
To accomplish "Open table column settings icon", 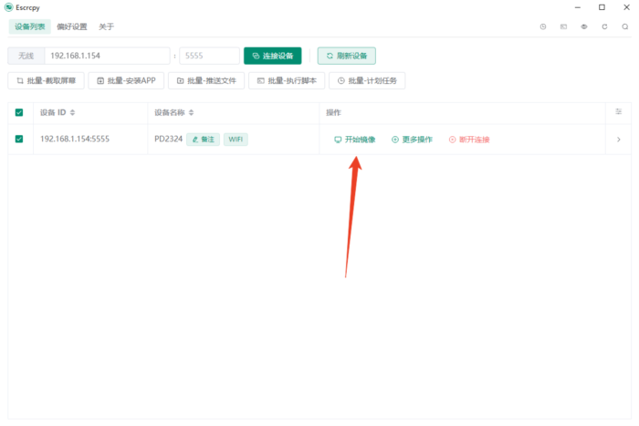I will 619,112.
